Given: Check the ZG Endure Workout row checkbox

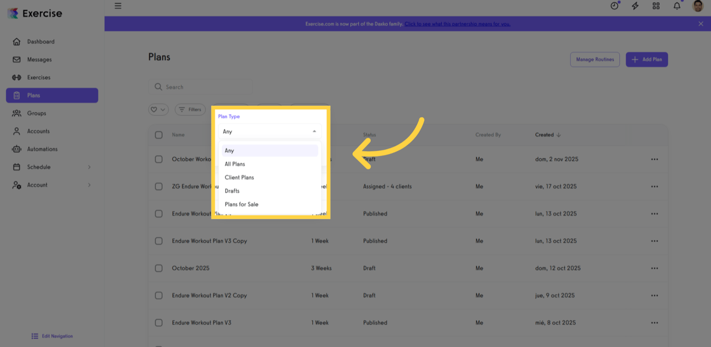Looking at the screenshot, I should pos(159,186).
